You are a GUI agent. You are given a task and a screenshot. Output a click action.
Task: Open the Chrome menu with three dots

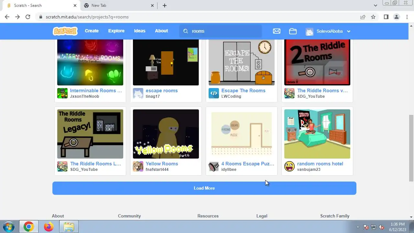(x=407, y=17)
